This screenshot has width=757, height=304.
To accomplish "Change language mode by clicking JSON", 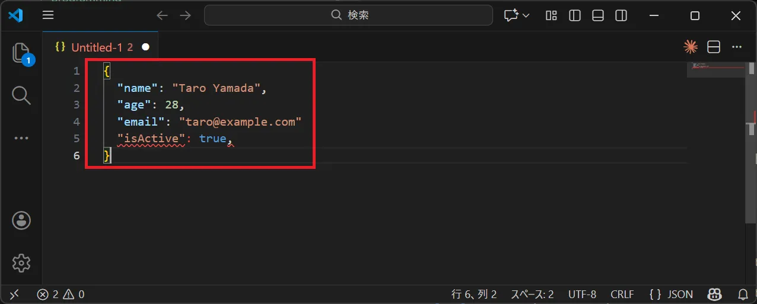I will (x=671, y=294).
